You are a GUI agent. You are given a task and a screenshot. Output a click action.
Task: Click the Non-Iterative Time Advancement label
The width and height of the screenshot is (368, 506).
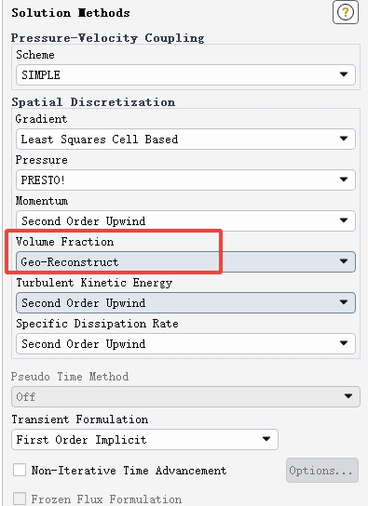pos(129,470)
